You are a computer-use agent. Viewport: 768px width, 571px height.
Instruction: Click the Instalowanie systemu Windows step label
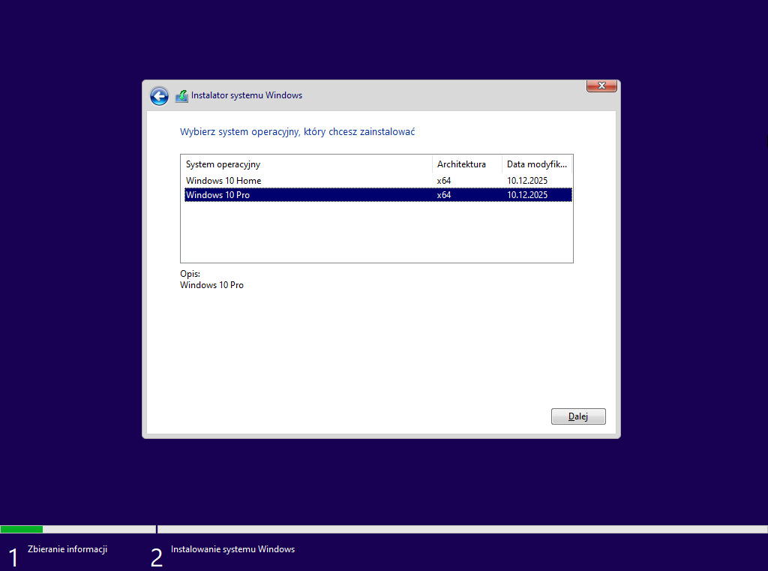click(232, 549)
